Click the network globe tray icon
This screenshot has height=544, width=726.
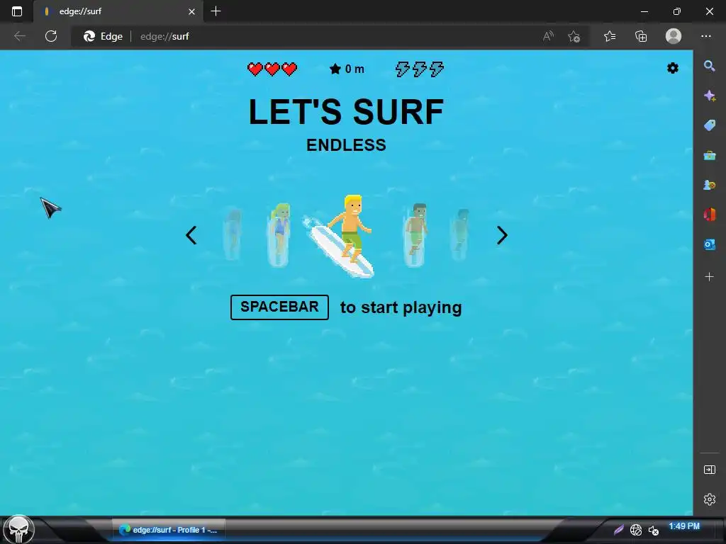tap(636, 530)
